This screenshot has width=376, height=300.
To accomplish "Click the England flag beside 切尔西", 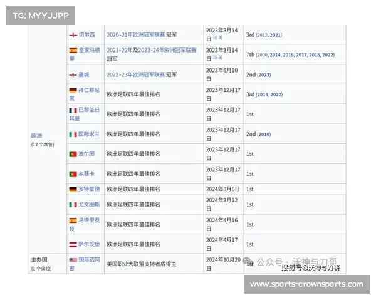I will click(73, 35).
